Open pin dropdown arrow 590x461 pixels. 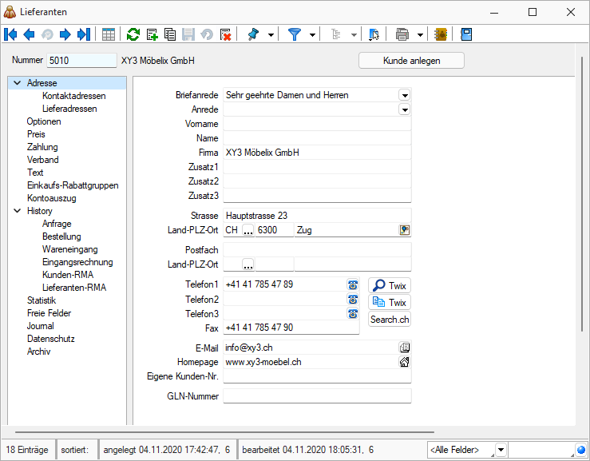(x=271, y=35)
